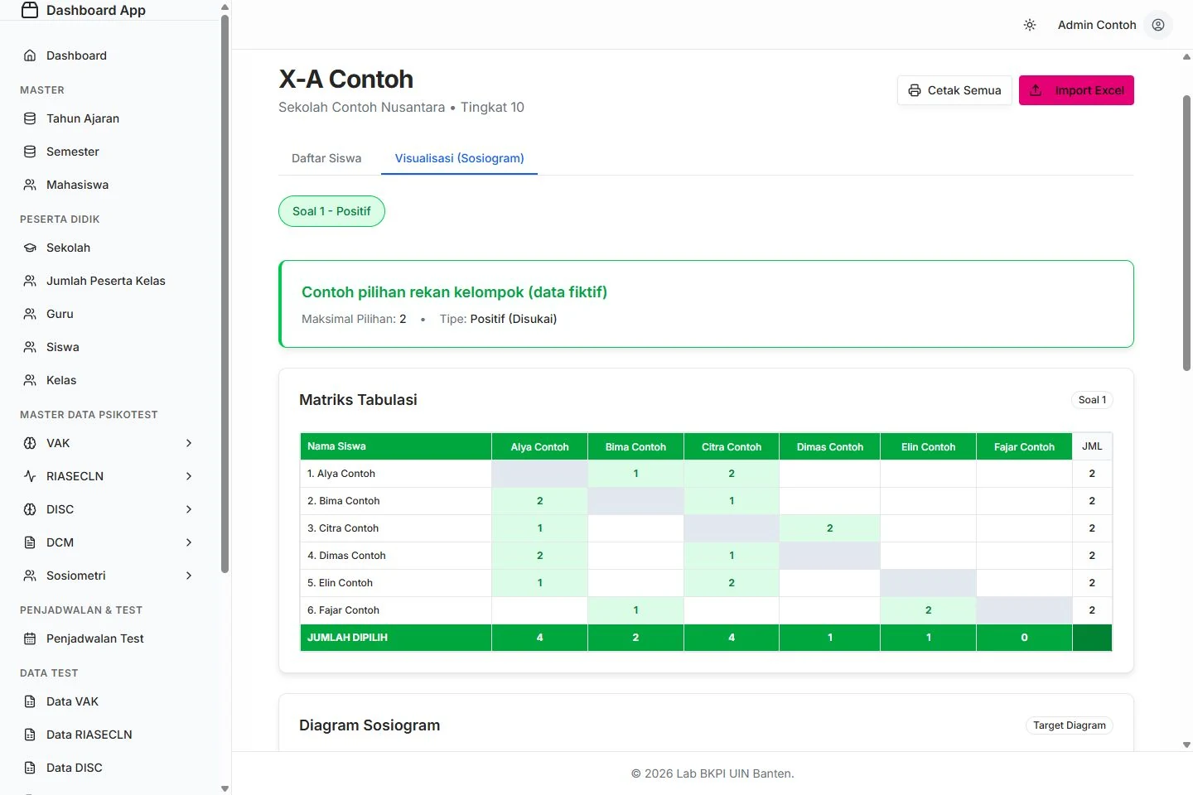This screenshot has width=1193, height=795.
Task: Click the printer icon in Cetak Semua
Action: click(915, 90)
